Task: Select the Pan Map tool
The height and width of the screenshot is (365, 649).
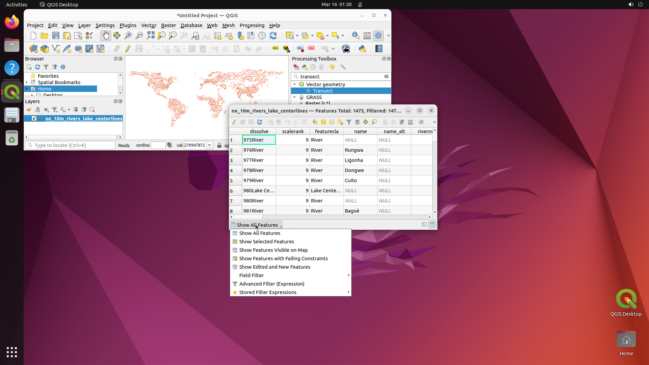Action: [106, 35]
